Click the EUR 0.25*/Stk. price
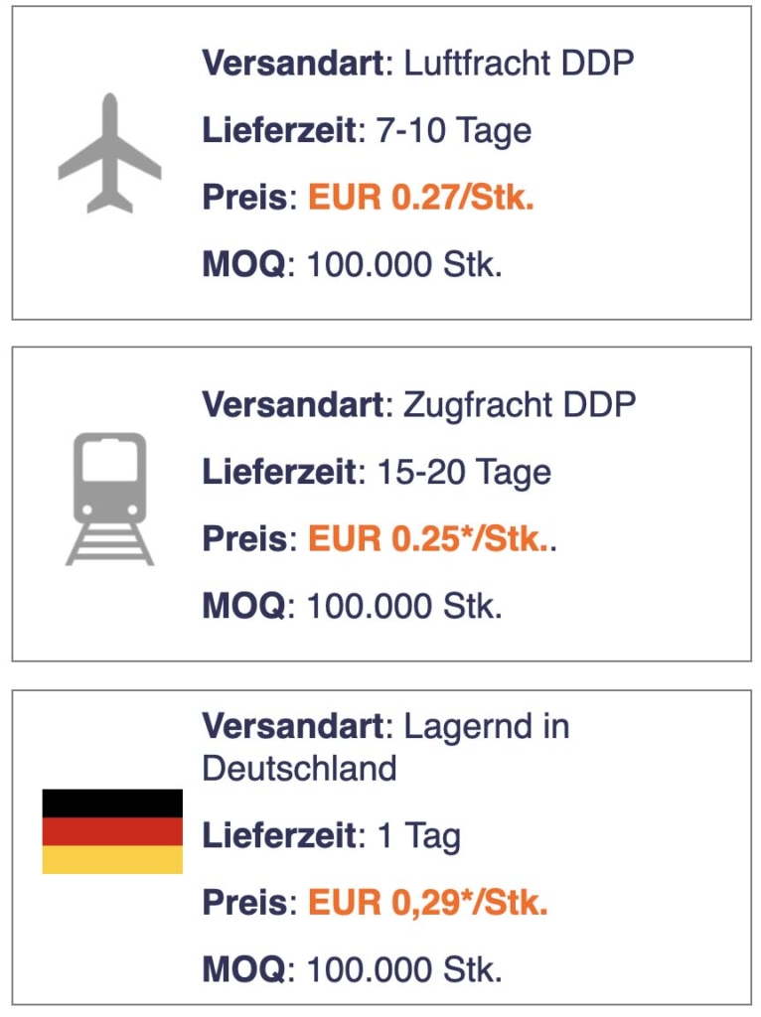Viewport: 761px width, 1017px height. 429,538
